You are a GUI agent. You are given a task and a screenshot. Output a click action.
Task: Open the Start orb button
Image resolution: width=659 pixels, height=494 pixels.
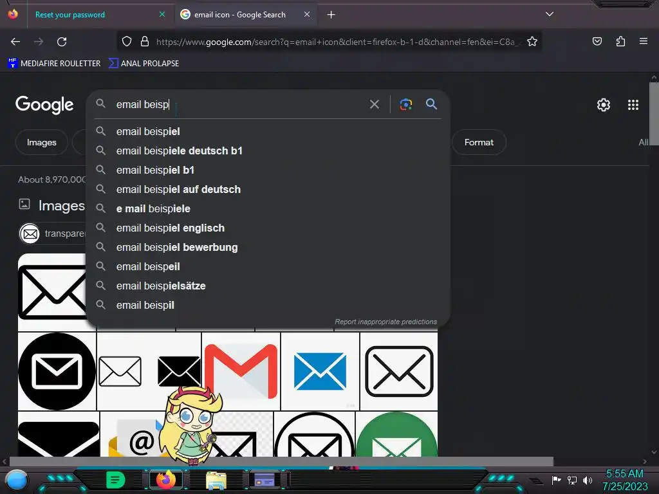(17, 480)
